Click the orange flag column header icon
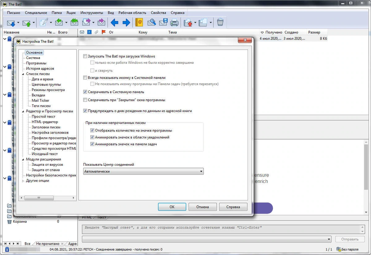 [104, 32]
